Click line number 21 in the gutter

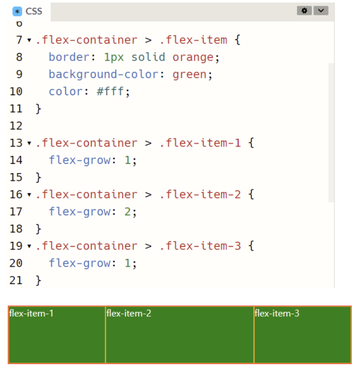pyautogui.click(x=16, y=280)
